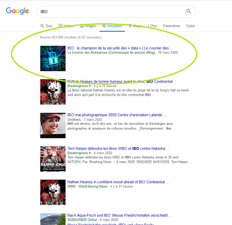
Task: Click the padlock security article thumbnail
Action: tap(53, 59)
